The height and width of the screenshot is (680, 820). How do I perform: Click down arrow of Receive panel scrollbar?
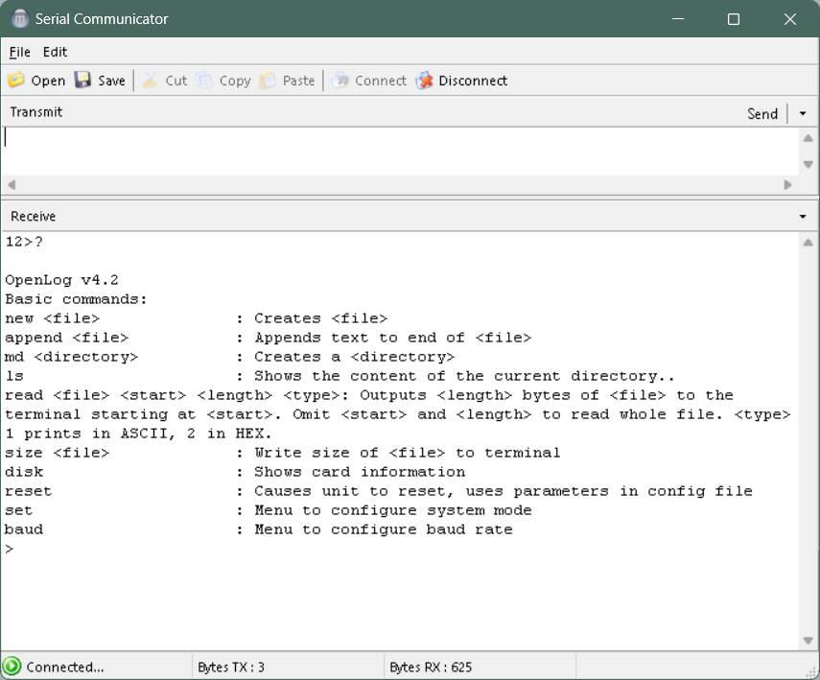(808, 641)
